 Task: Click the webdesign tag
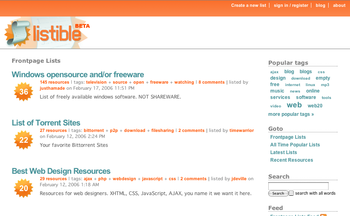(x=124, y=179)
